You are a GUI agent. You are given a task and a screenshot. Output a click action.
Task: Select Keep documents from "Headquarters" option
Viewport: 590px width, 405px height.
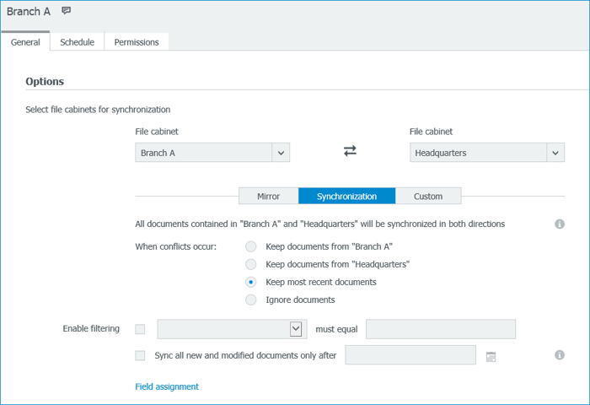pyautogui.click(x=251, y=264)
